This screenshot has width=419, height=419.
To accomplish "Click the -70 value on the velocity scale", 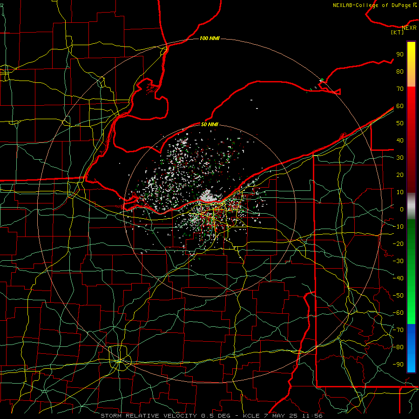I will tap(398, 330).
